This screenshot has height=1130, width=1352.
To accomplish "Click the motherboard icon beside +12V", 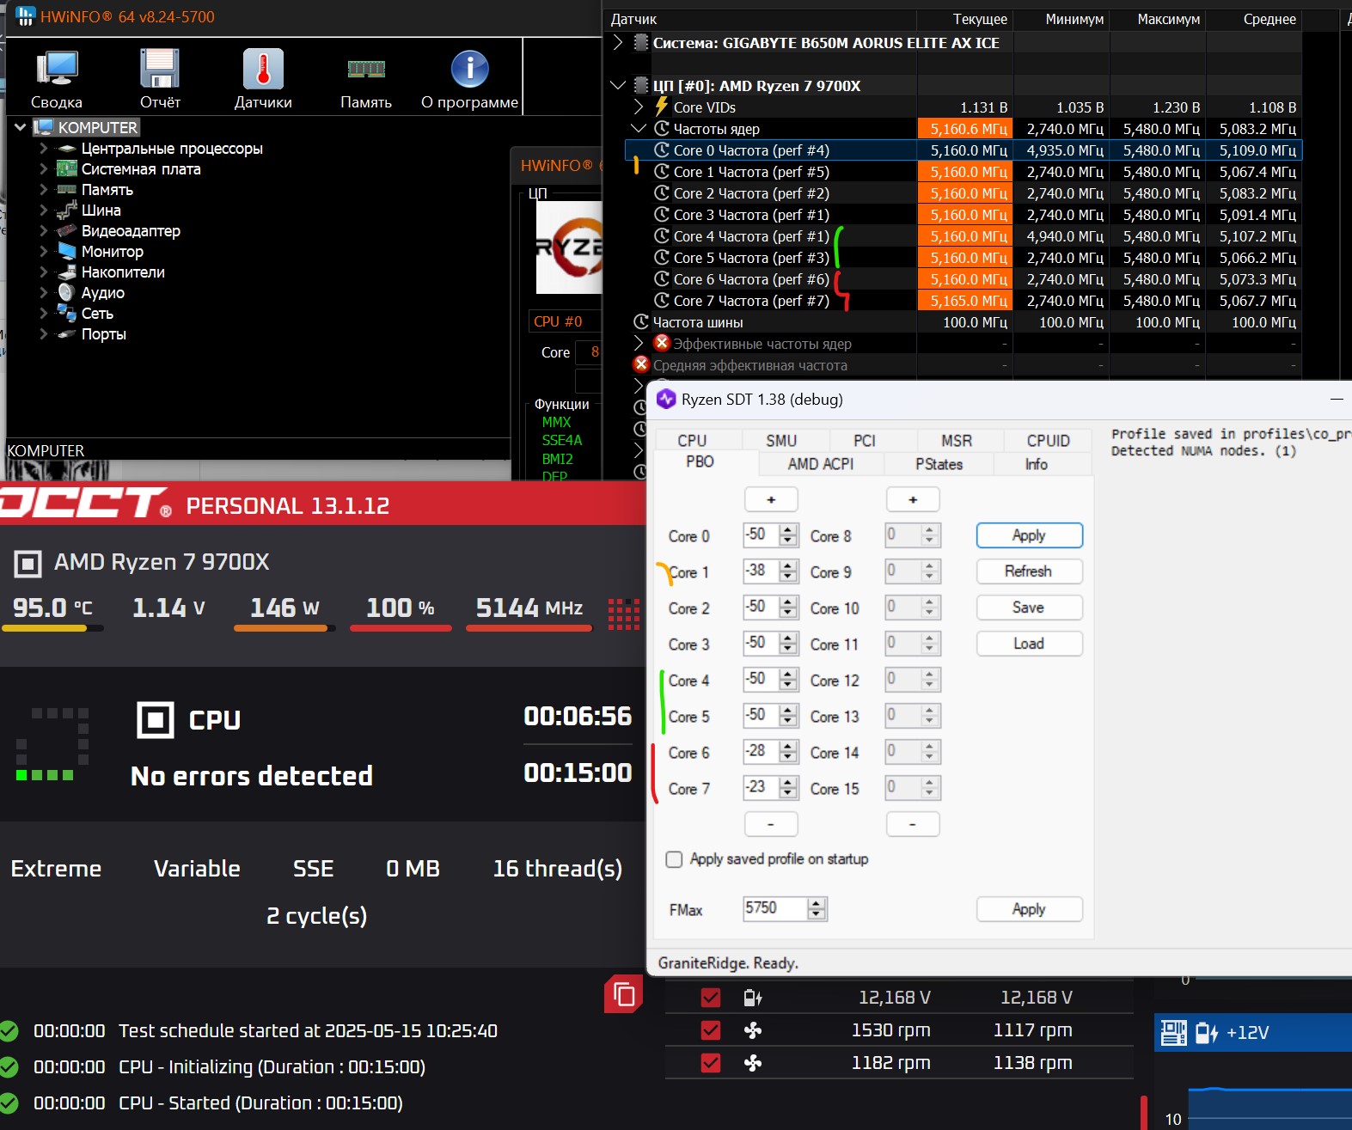I will 1173,1032.
